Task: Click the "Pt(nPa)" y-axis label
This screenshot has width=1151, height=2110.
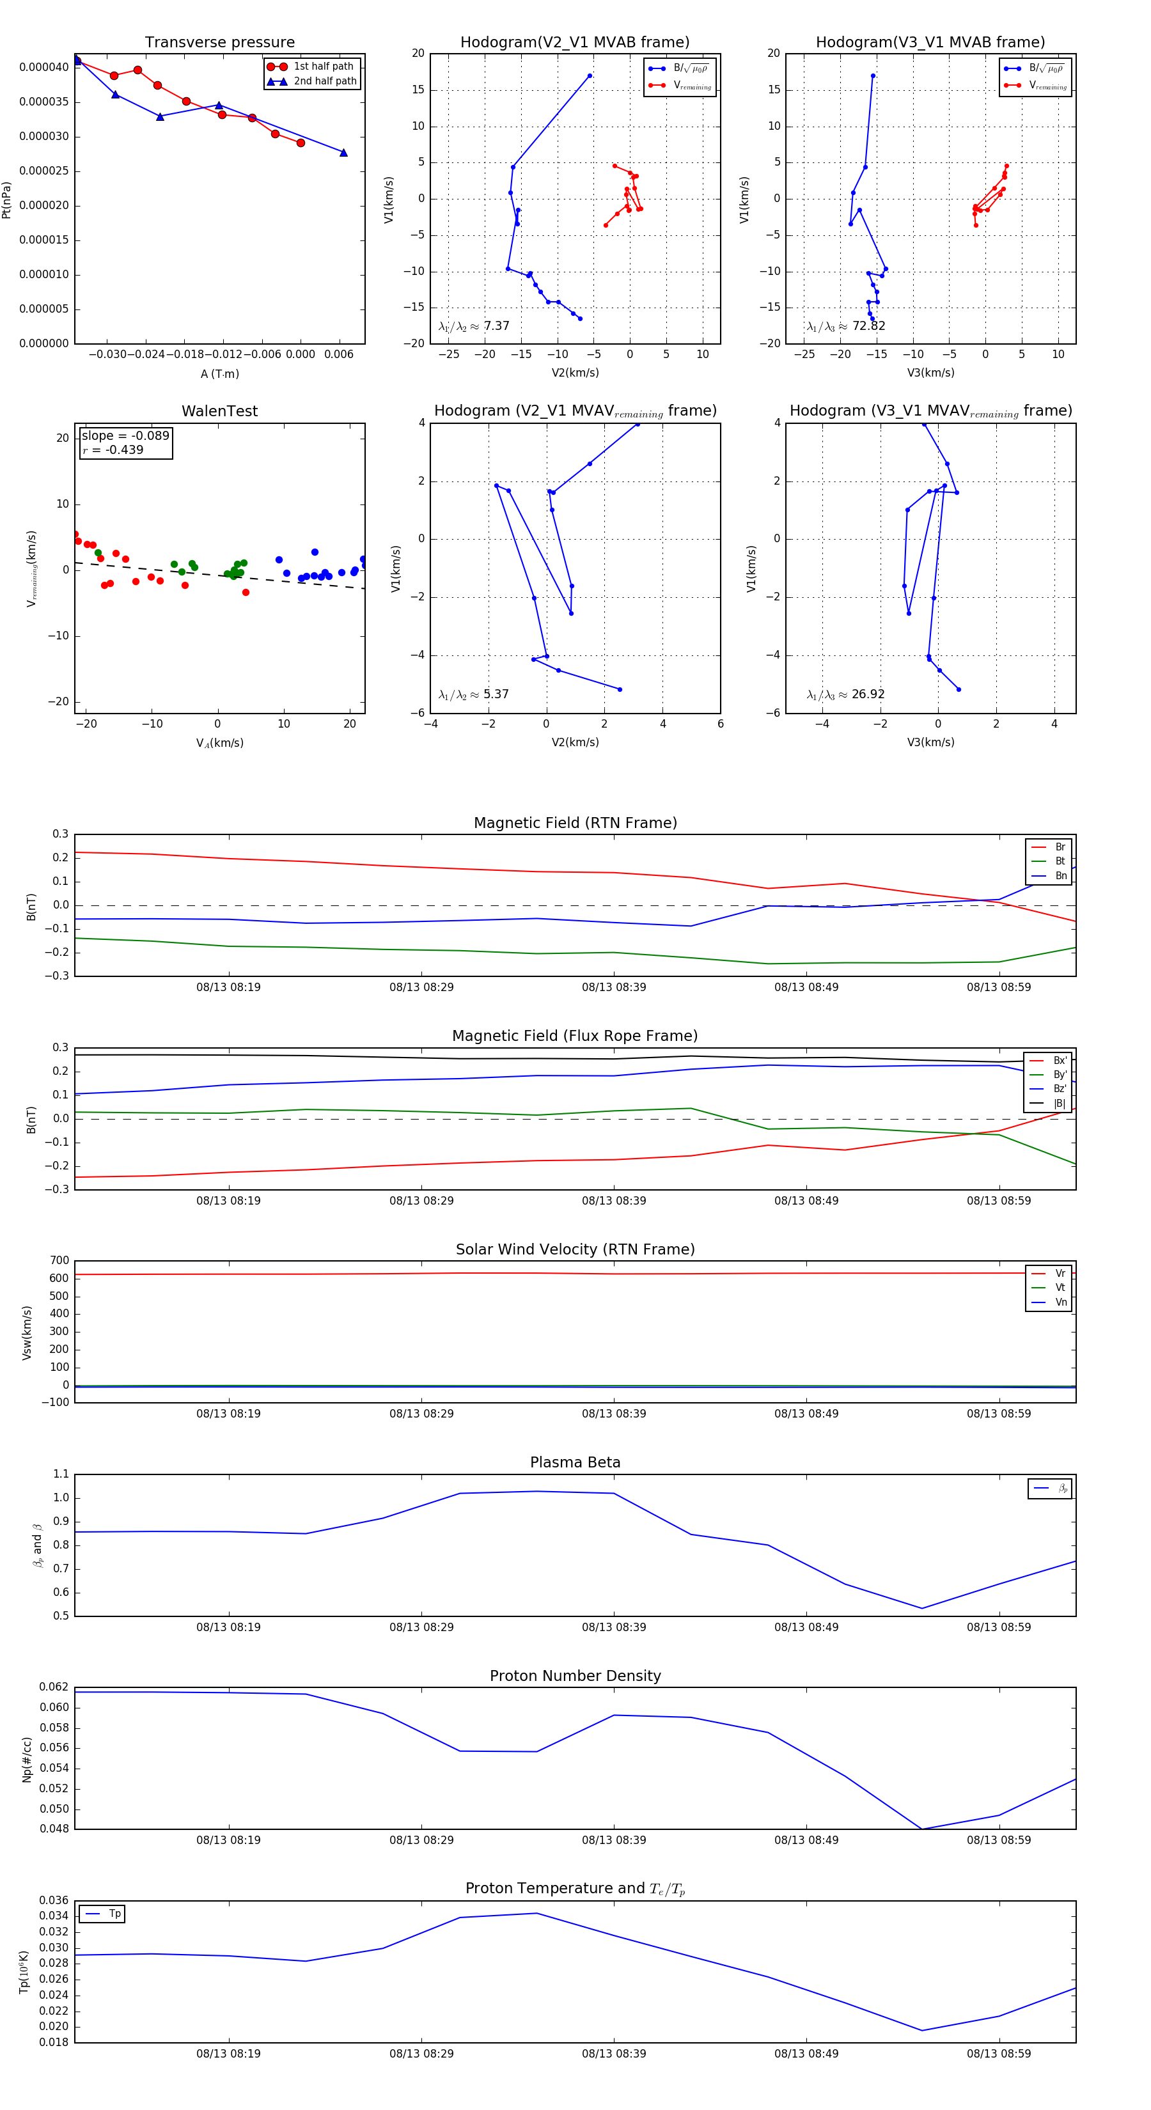Action: [x=6, y=200]
